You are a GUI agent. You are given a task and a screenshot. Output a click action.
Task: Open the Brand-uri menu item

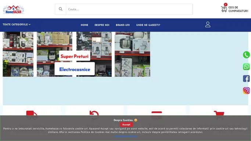[123, 25]
